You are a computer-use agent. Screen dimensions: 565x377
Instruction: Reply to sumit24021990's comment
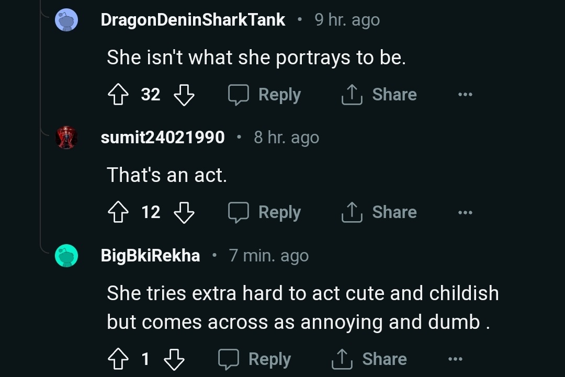[265, 212]
